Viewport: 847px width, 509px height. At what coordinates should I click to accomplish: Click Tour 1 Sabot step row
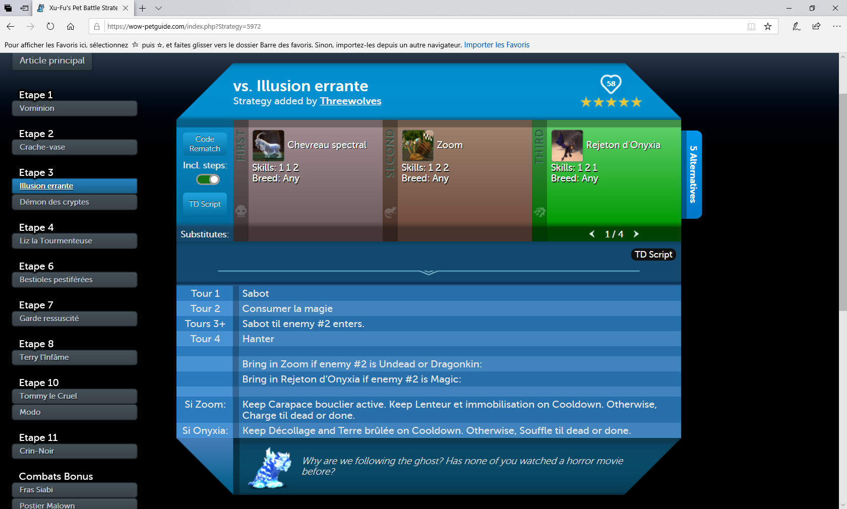429,293
